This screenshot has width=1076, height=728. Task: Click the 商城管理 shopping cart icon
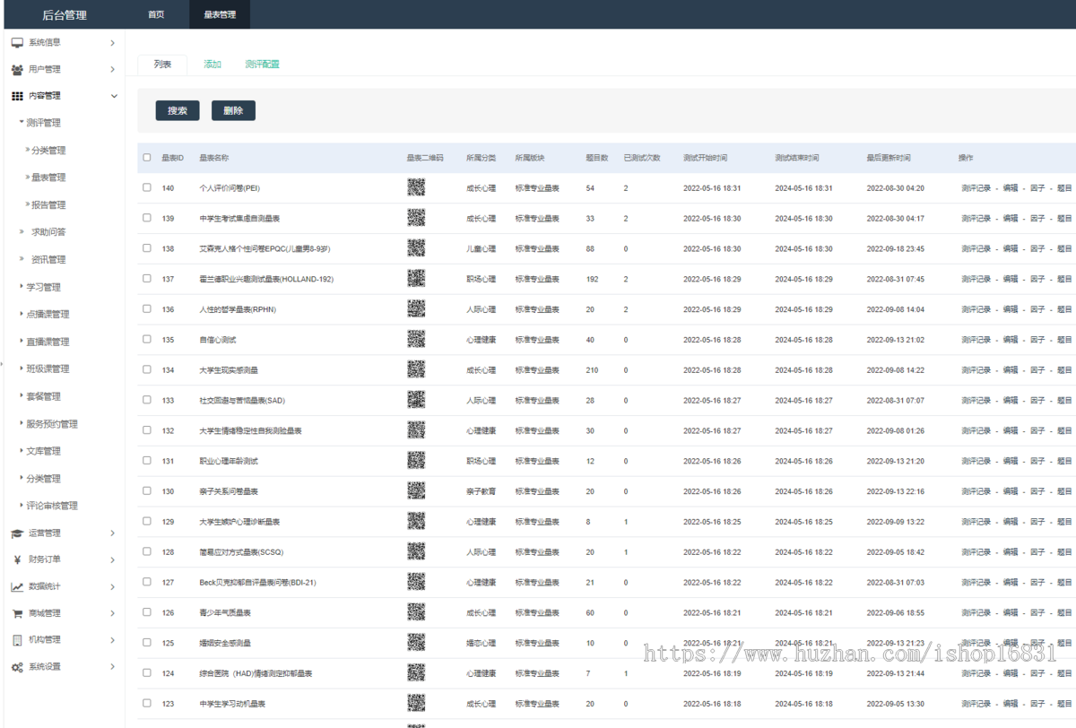coord(17,613)
